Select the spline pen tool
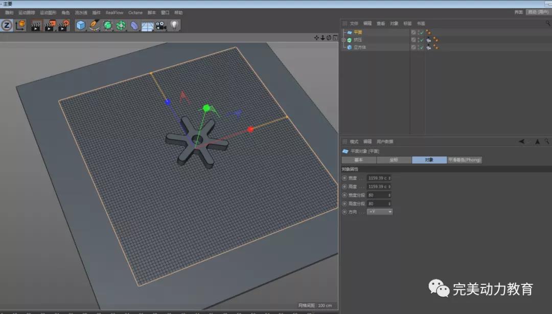Screen dimensions: 552x314 click(x=94, y=25)
